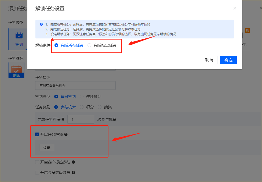Click the 完成任务可获得 text
The image size is (262, 182).
pyautogui.click(x=51, y=119)
